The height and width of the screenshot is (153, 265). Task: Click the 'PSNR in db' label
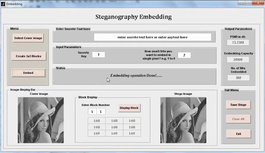pos(238,37)
